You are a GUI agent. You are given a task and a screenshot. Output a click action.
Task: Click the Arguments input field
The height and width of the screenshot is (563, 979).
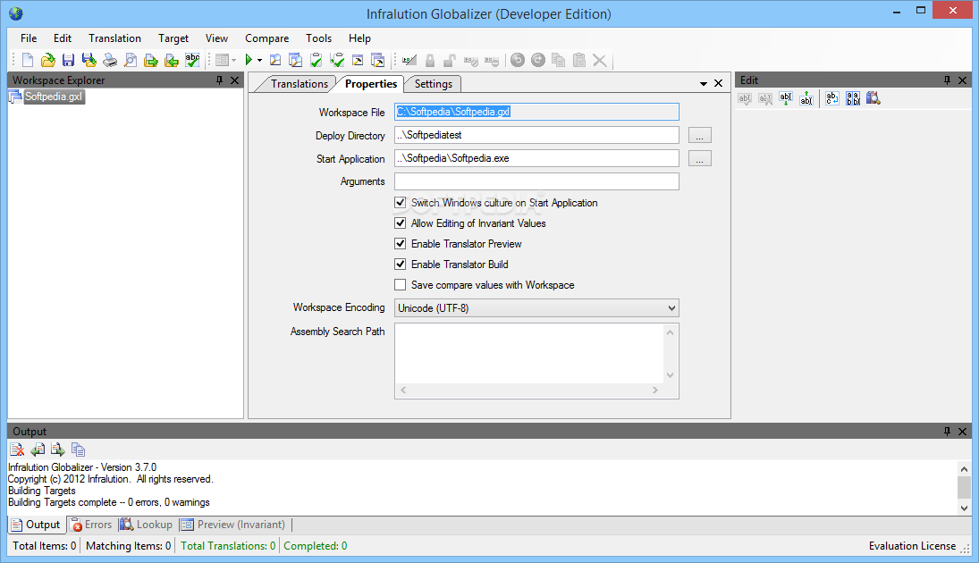pos(536,181)
